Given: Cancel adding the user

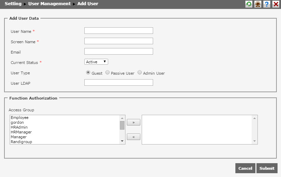Looking at the screenshot, I should (245, 168).
